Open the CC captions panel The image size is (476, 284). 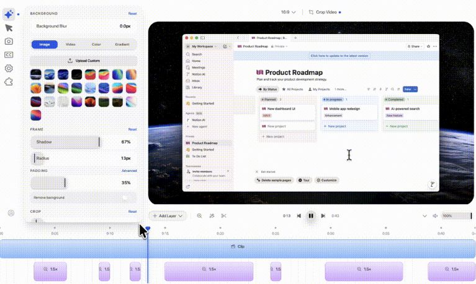(9, 55)
